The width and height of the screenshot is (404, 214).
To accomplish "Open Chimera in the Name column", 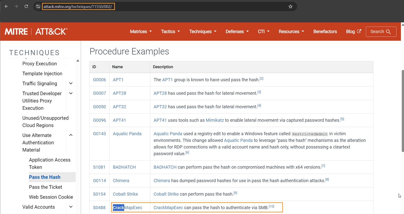I will 121,181.
